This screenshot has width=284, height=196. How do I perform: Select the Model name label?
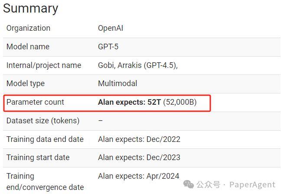28,47
